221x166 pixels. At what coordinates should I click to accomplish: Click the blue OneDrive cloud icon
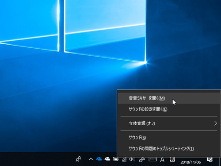click(99, 159)
